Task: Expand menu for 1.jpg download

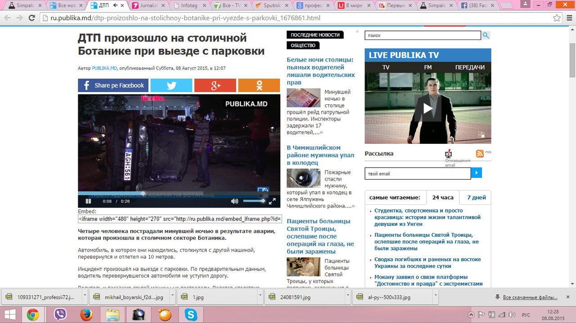Action: point(260,297)
